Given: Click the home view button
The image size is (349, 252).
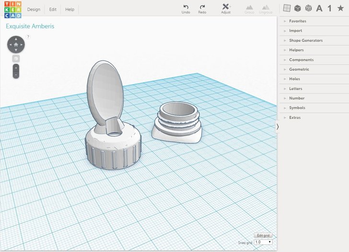Looking at the screenshot, I should tap(16, 45).
